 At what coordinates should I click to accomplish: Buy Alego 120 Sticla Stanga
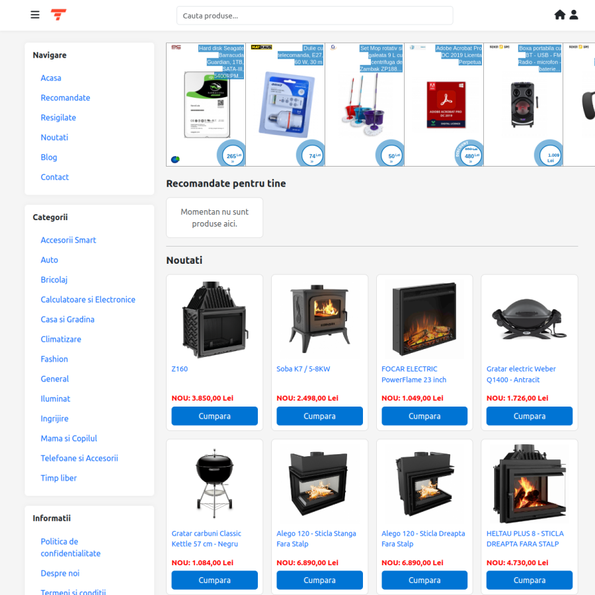[x=319, y=580]
